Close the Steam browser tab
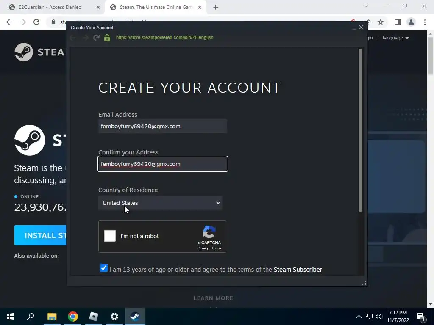434x325 pixels. point(200,8)
